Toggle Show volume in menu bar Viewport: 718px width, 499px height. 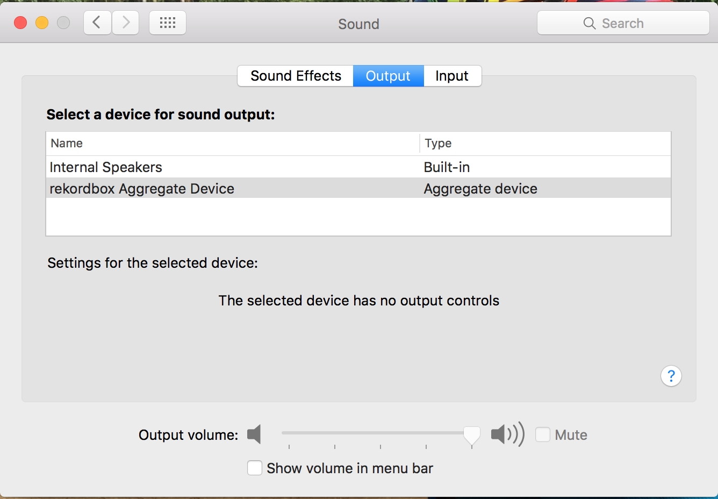[x=255, y=468]
